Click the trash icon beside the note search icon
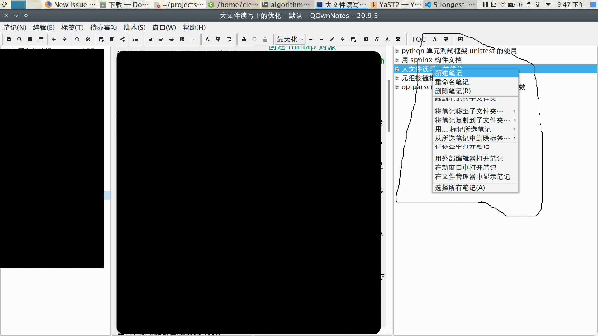 (x=30, y=39)
